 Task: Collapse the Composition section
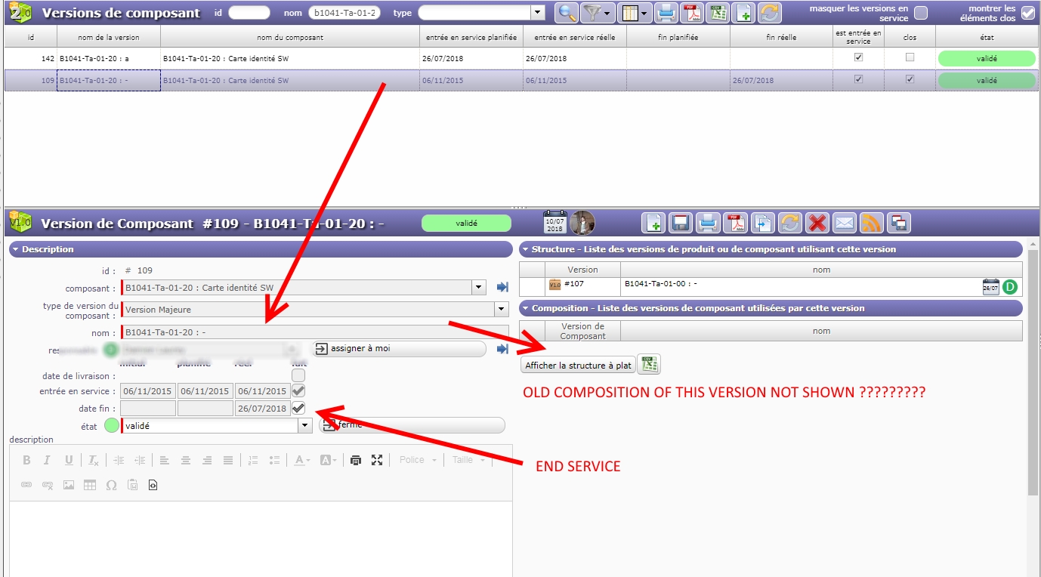point(771,308)
